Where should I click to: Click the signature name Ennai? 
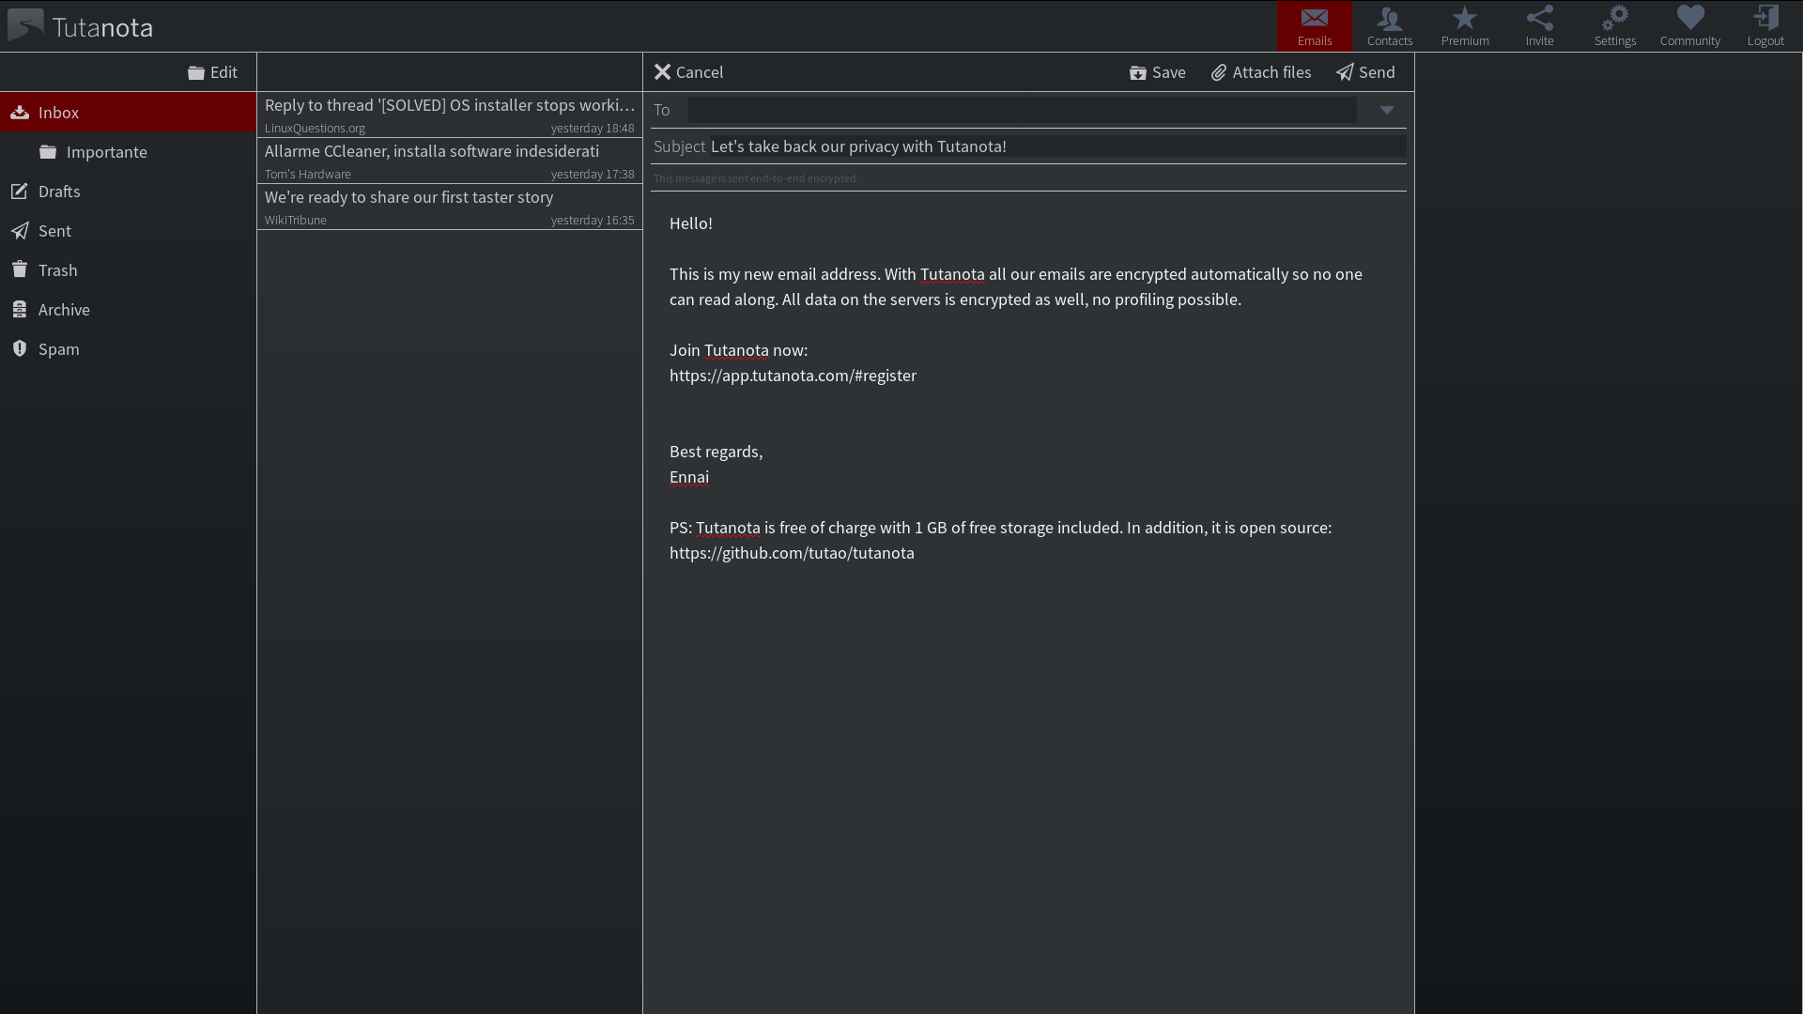click(x=689, y=476)
